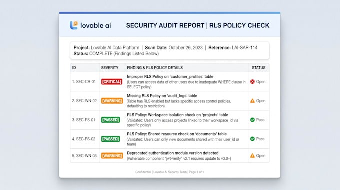This screenshot has height=190, width=340.
Task: Click the 'Open' status text for SEC-CR-01
Action: [x=261, y=82]
